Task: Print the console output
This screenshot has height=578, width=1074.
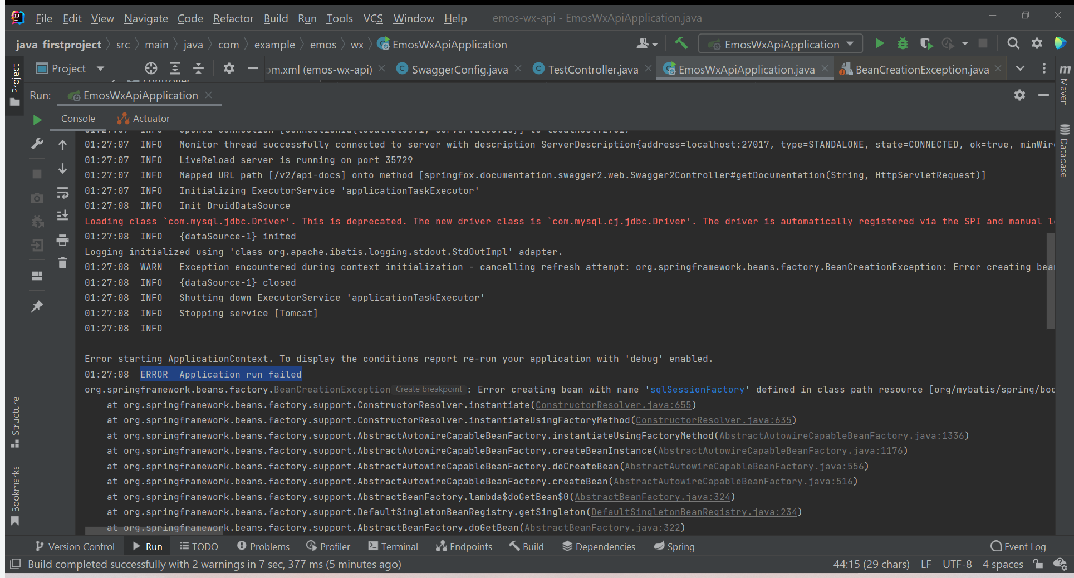Action: (x=62, y=240)
